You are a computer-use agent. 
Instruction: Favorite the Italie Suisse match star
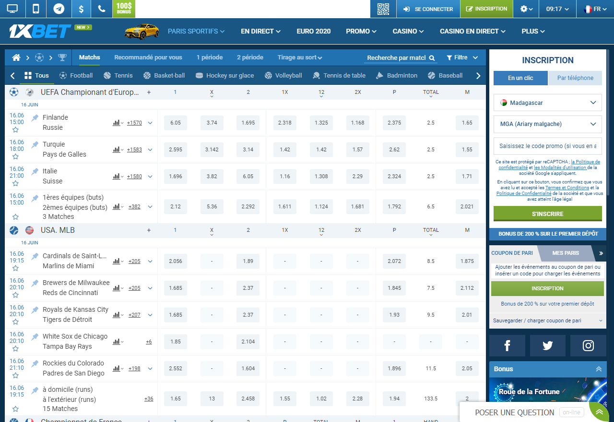tap(15, 183)
